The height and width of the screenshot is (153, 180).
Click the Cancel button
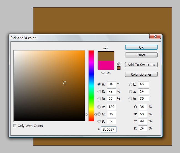tap(141, 55)
